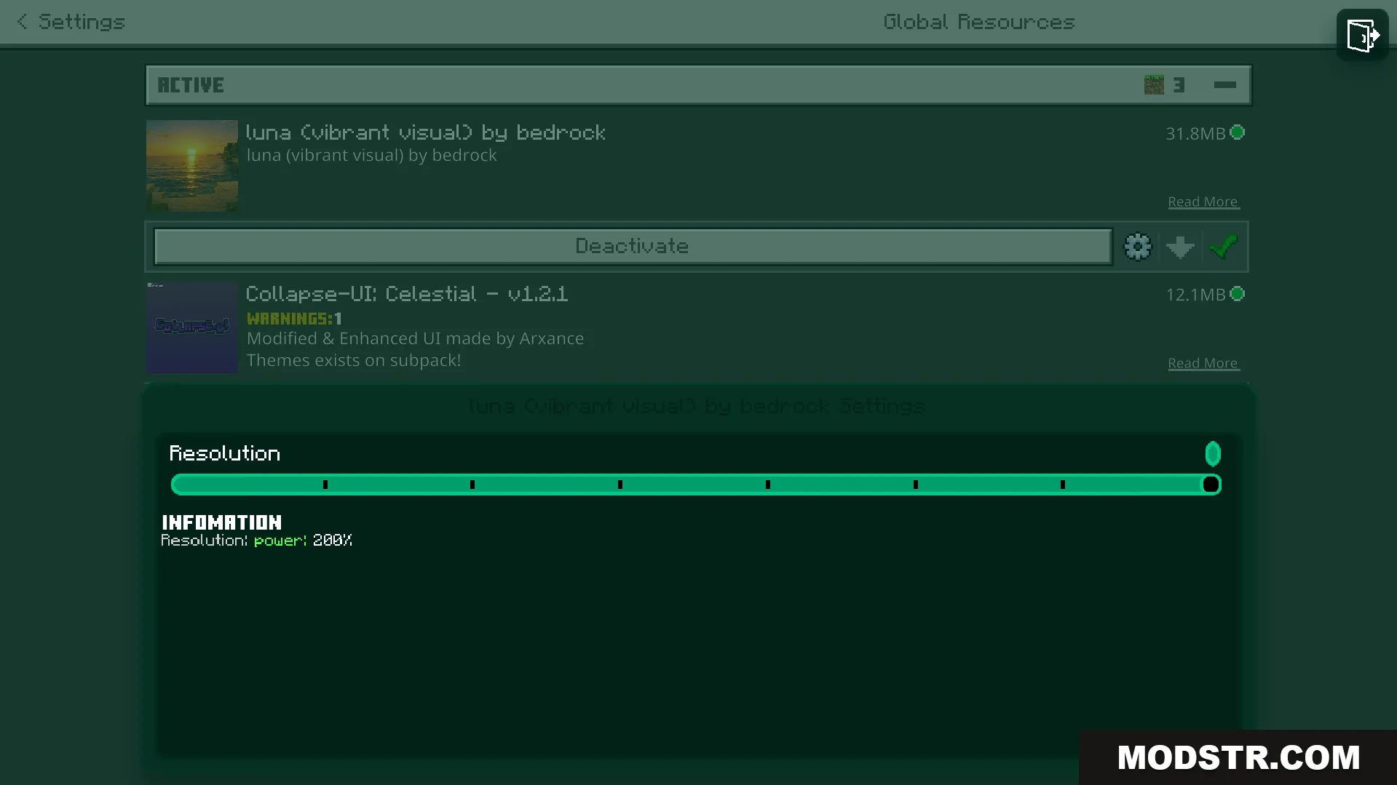The image size is (1397, 785).
Task: Click WARNINGS:1 on Collapse-UI pack
Action: click(x=294, y=319)
